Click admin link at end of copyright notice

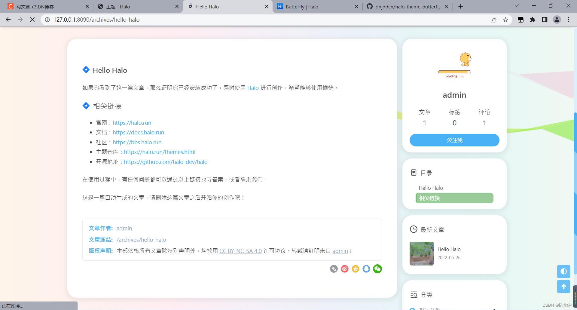340,251
